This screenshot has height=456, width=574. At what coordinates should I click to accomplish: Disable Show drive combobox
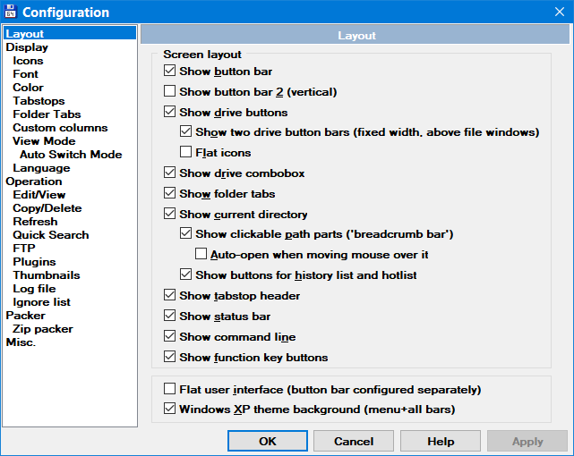click(x=170, y=173)
